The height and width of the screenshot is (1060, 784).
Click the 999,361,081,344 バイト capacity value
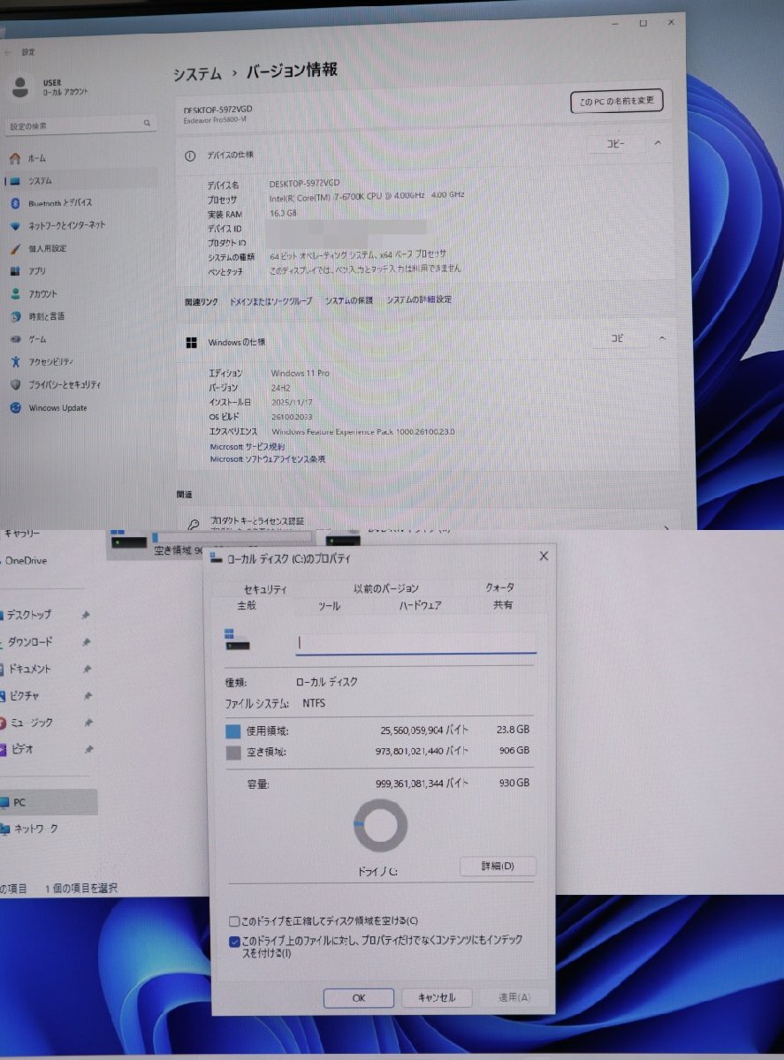coord(422,784)
